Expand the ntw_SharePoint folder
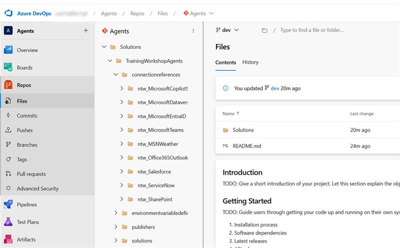The image size is (400, 248). pos(121,199)
